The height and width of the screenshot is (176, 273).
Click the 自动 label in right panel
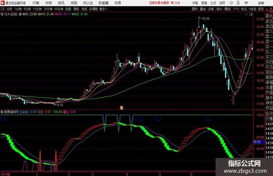tap(269, 114)
